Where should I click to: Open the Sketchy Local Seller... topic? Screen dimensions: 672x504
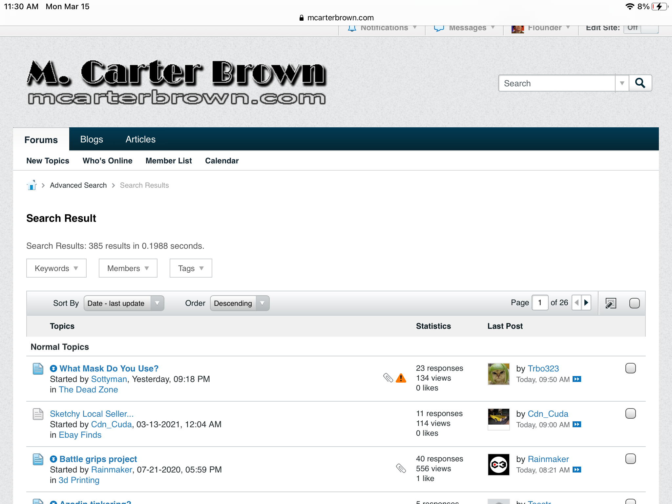[x=92, y=414]
